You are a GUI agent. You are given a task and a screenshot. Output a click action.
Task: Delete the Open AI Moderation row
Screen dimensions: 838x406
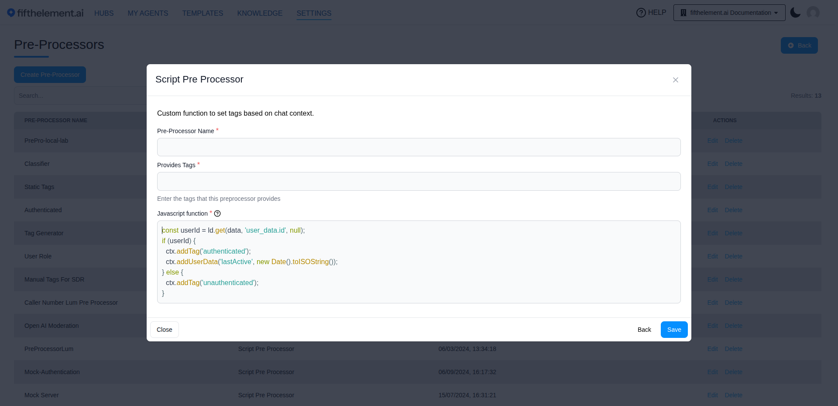734,326
